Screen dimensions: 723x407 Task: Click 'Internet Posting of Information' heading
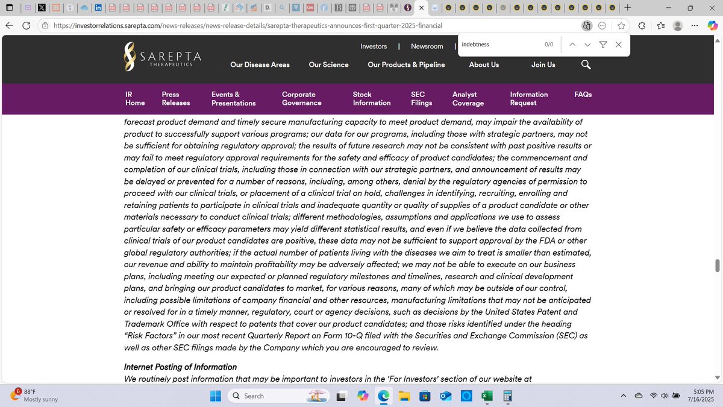180,367
